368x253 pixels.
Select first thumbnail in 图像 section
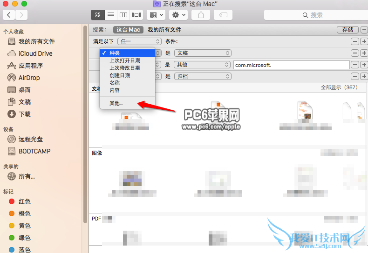click(x=132, y=179)
